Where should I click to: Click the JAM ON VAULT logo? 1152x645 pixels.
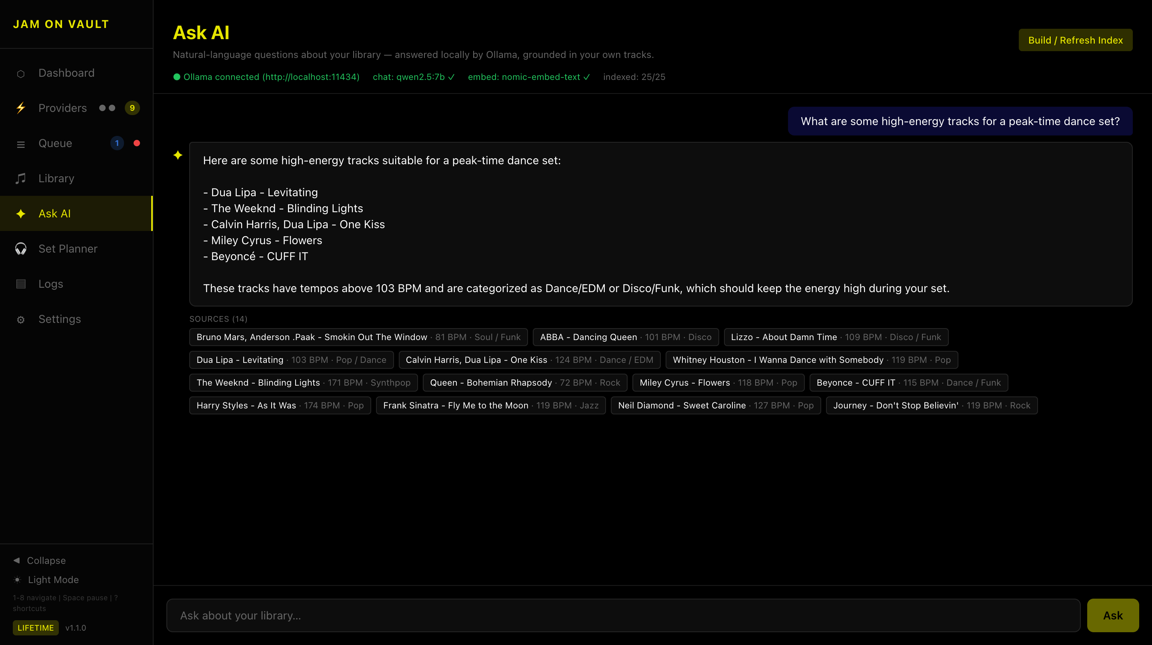pyautogui.click(x=61, y=24)
